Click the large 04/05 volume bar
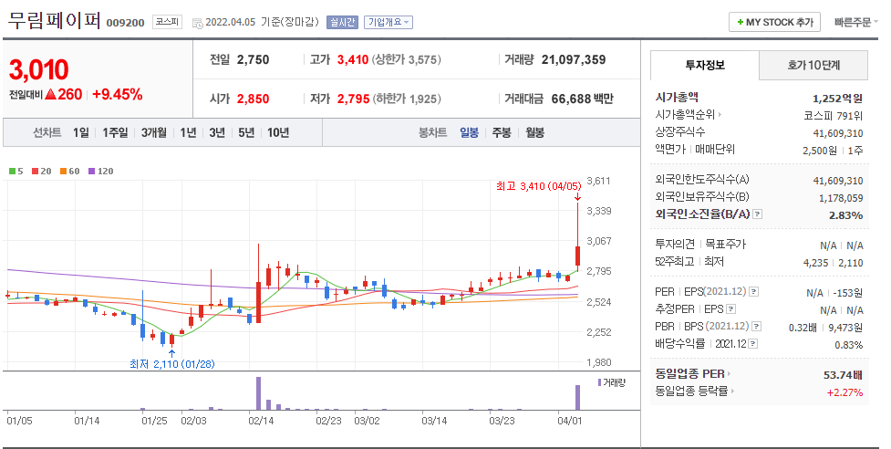Screen dimensions: 891x449 (578, 397)
